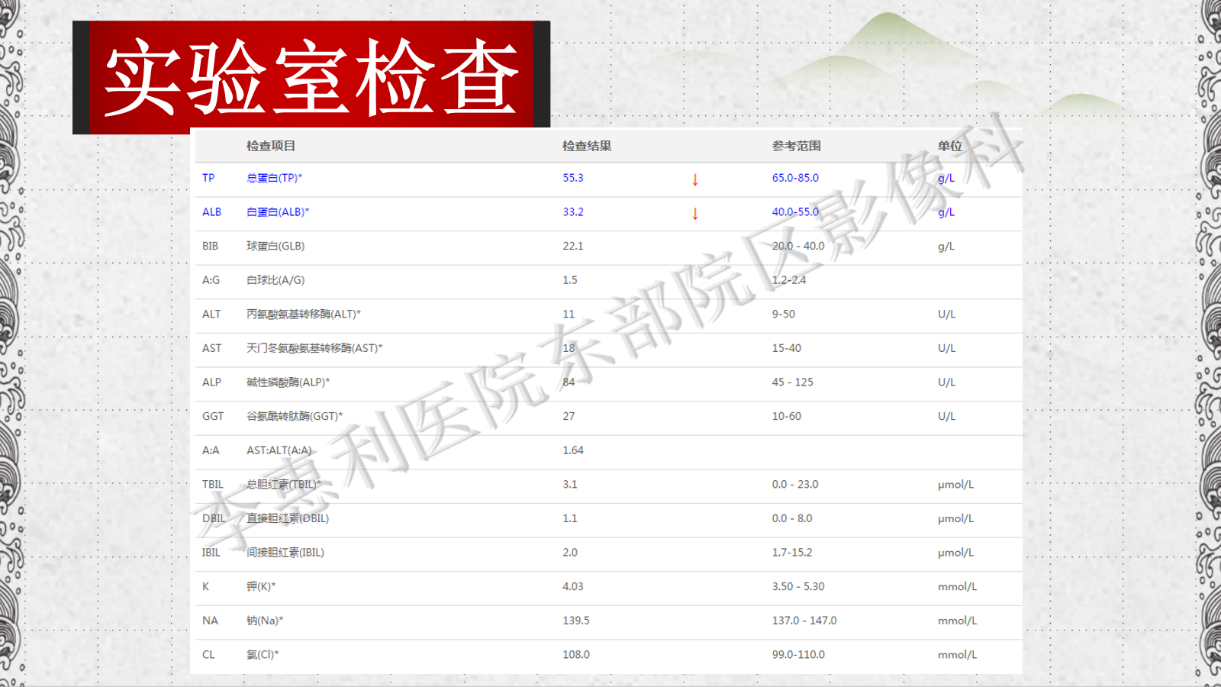Select the 碱性磷酸酶(ALP)* item
This screenshot has width=1221, height=687.
tap(288, 382)
